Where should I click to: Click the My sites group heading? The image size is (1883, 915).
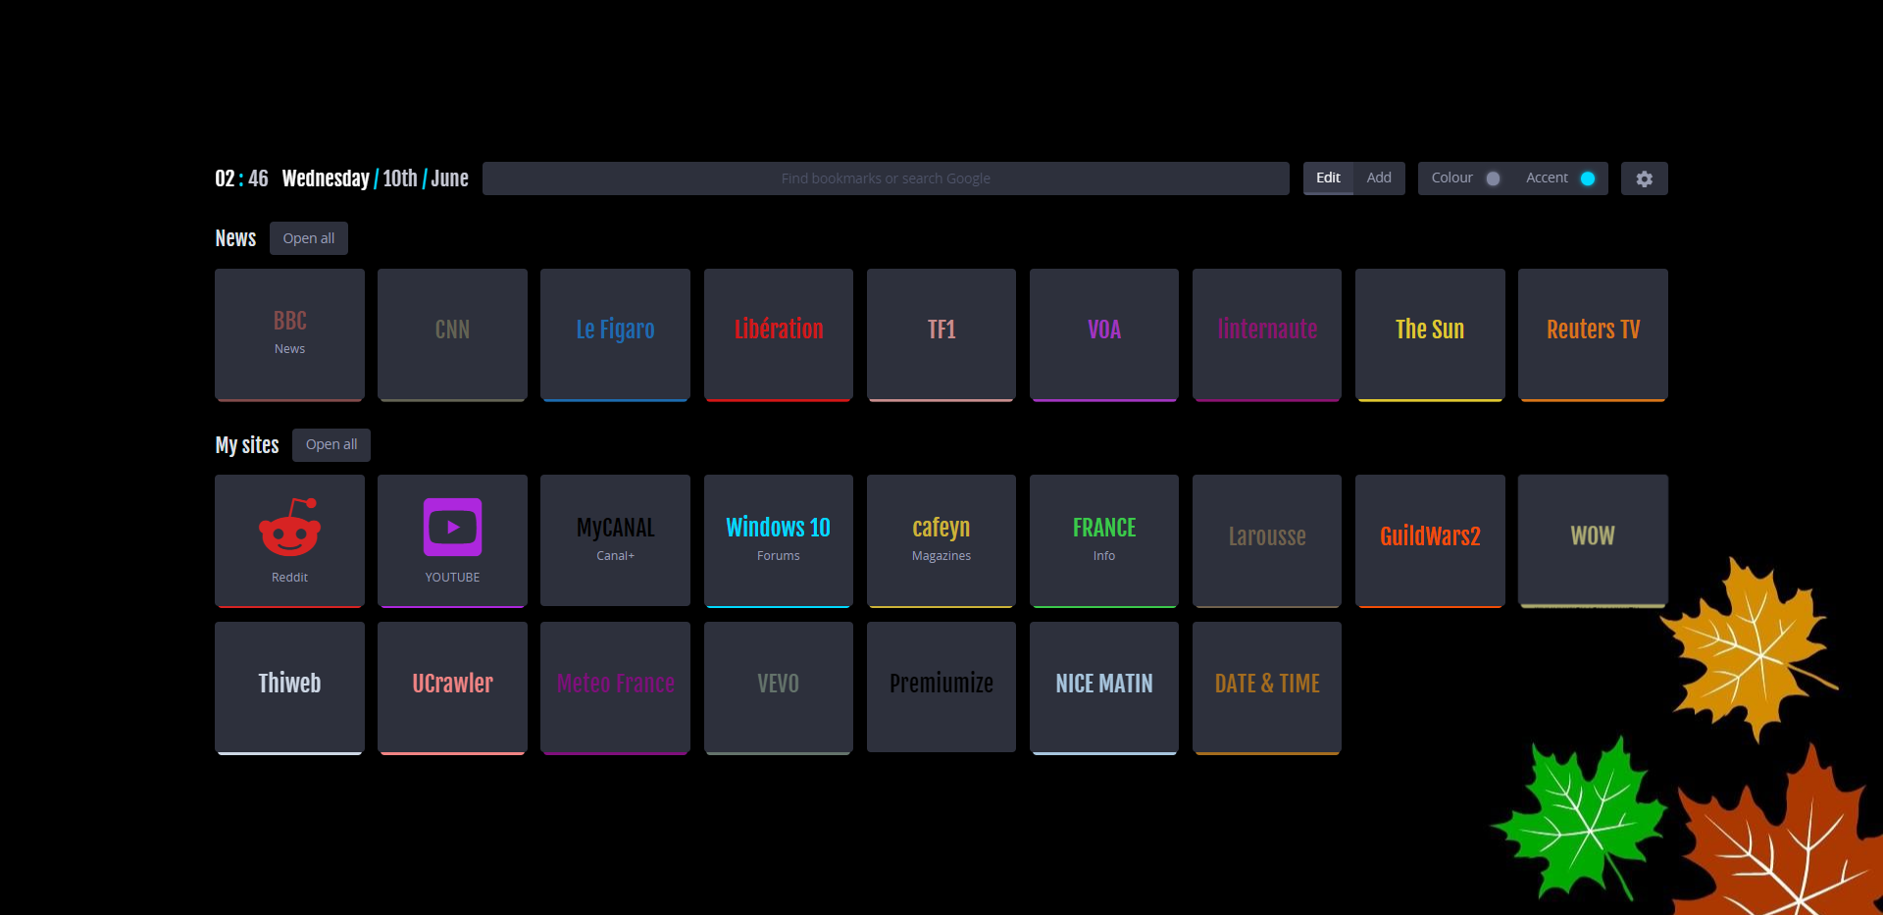(247, 445)
